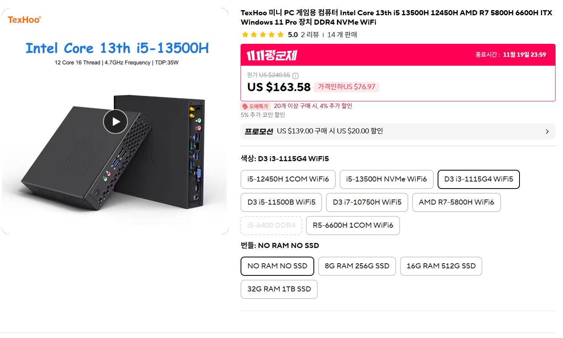Choose the D3 i5-11500B WiFi5 variant

[281, 202]
